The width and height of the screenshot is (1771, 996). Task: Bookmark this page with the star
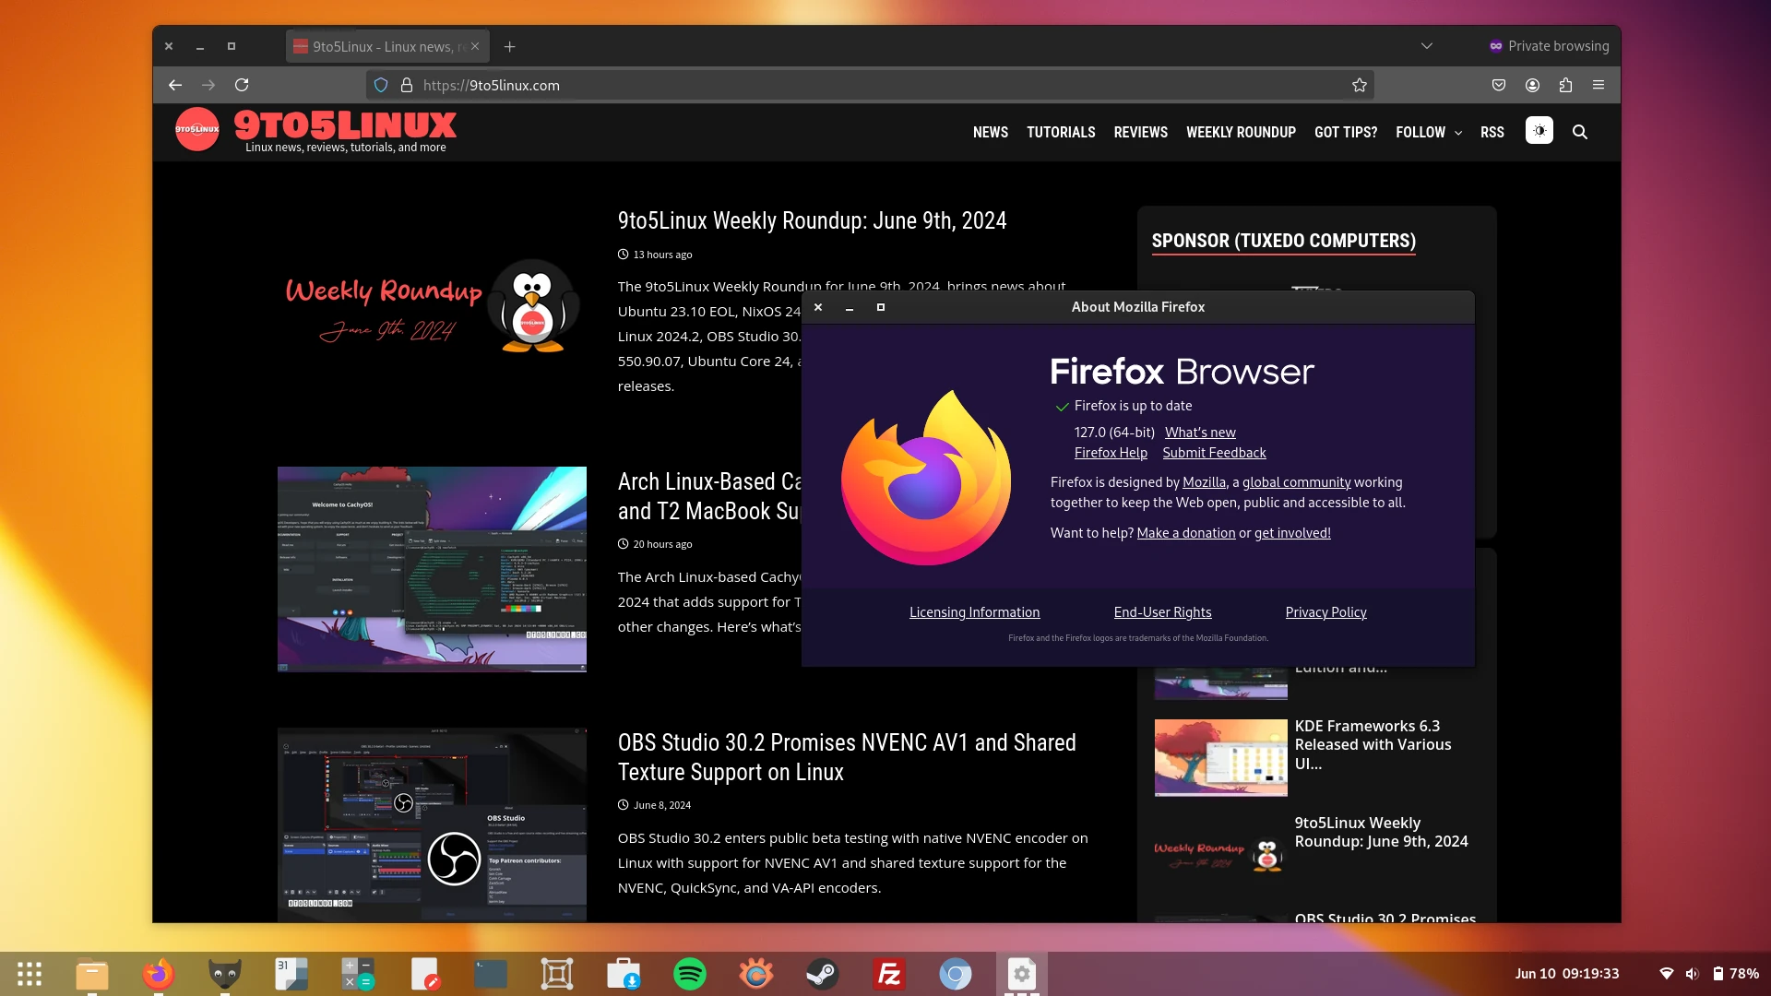coord(1360,85)
